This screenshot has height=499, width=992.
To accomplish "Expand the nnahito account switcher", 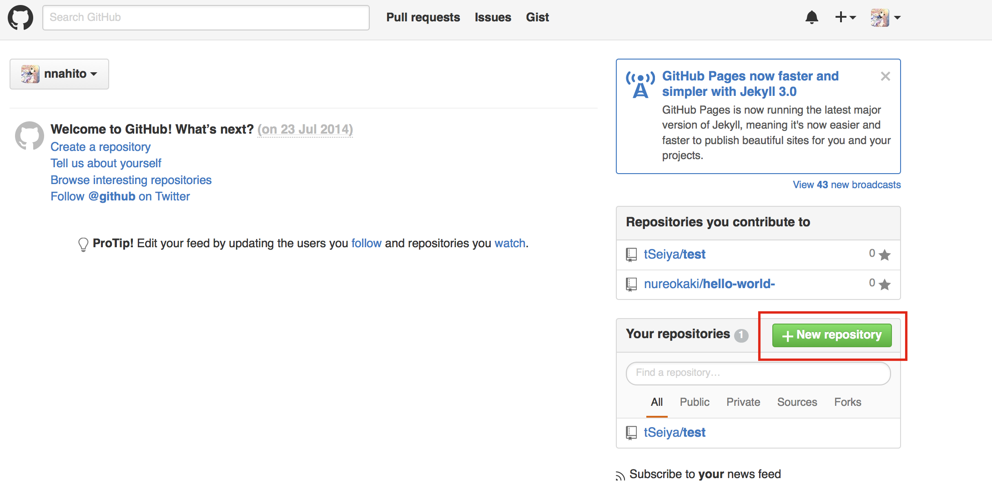I will [59, 74].
